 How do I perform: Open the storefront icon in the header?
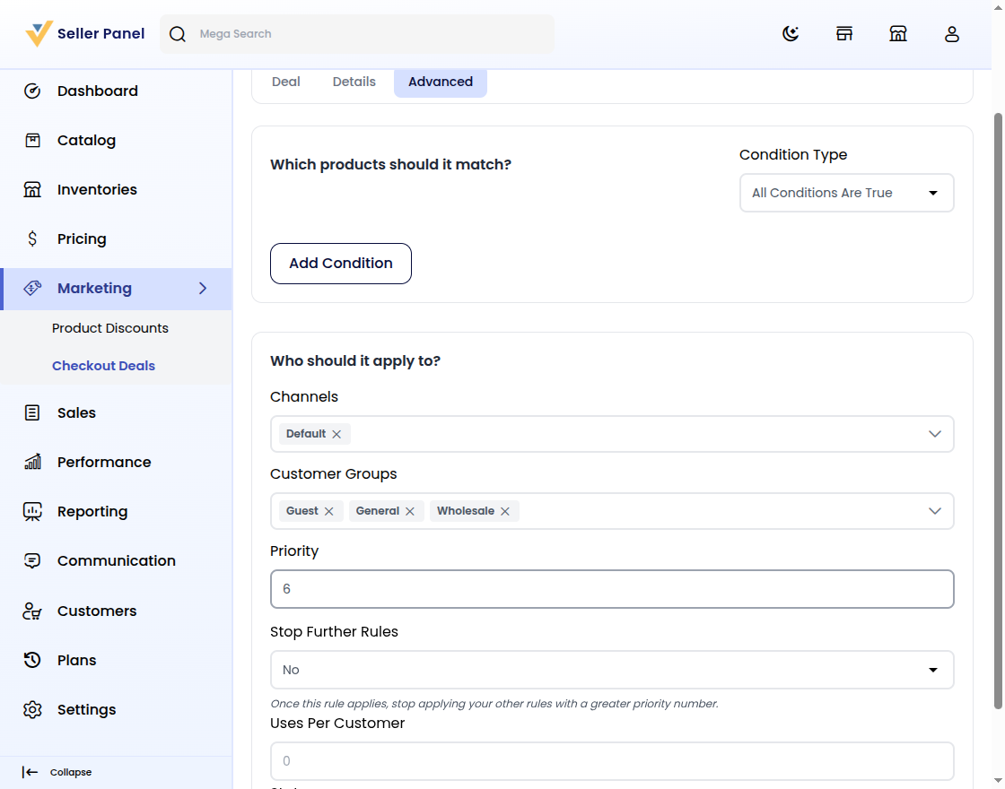click(844, 34)
